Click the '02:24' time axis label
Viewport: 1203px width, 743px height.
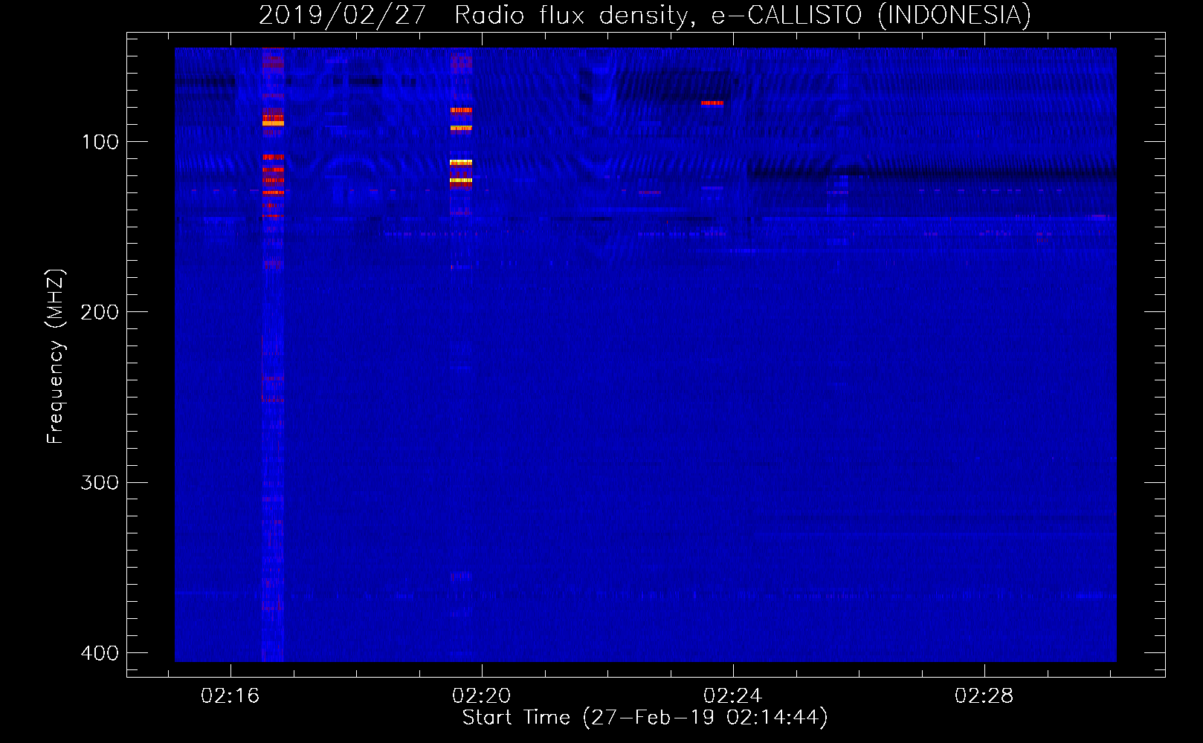pos(733,695)
